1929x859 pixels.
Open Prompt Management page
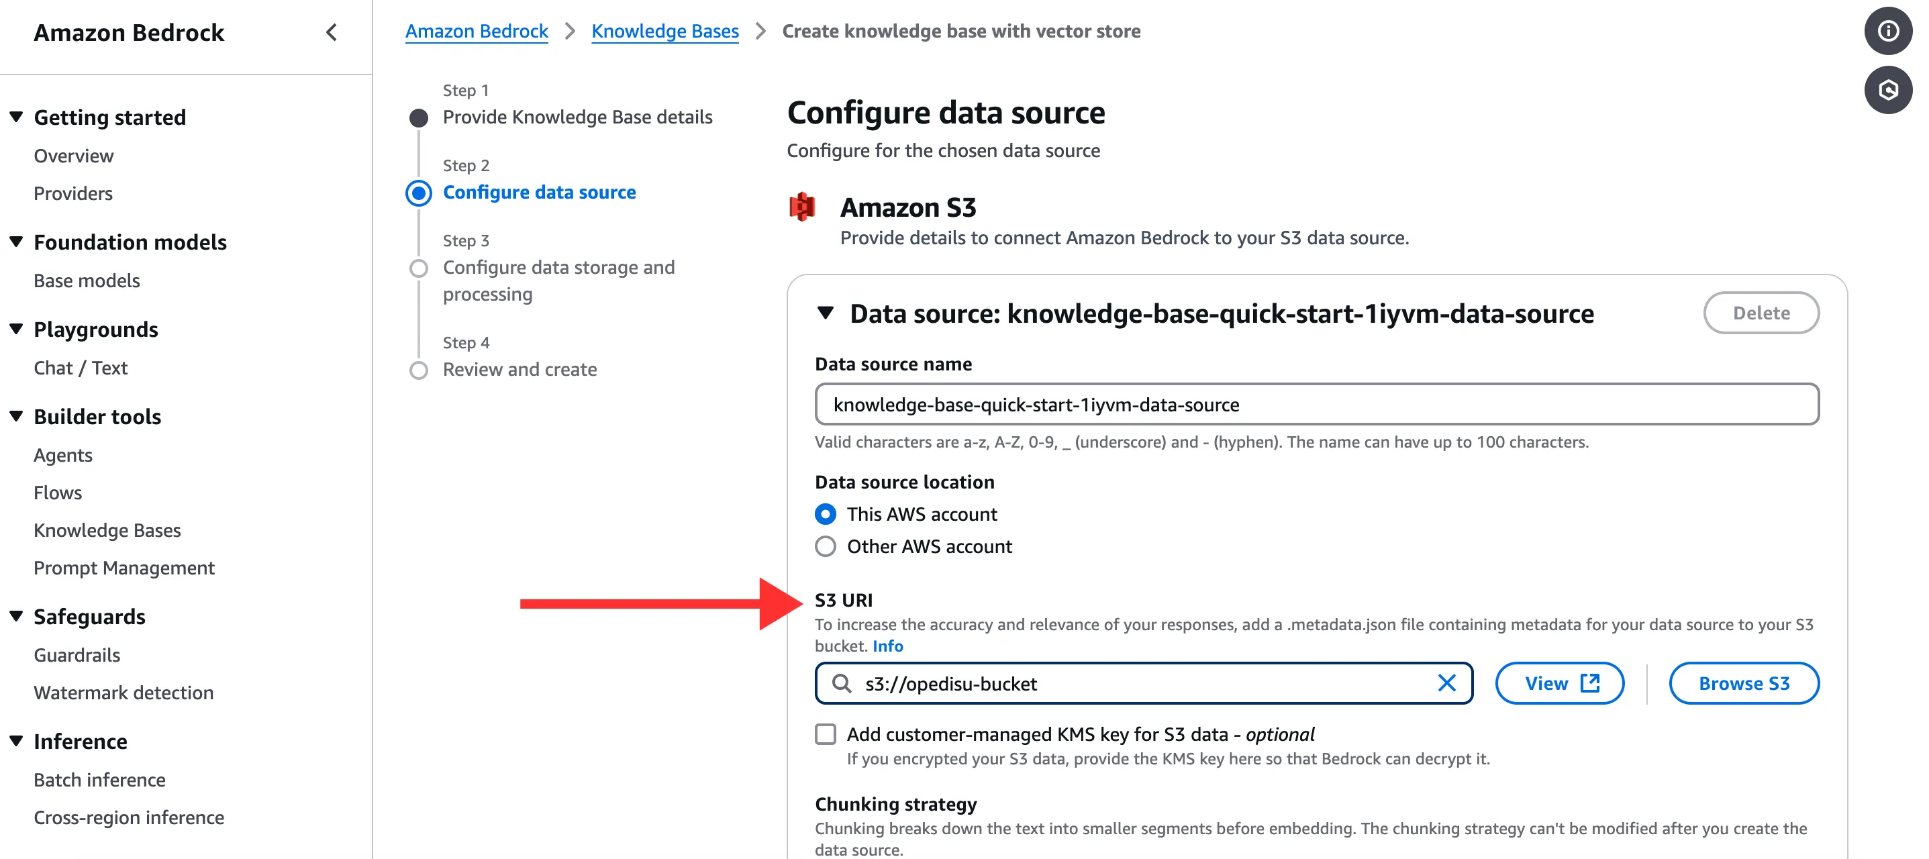[x=123, y=568]
